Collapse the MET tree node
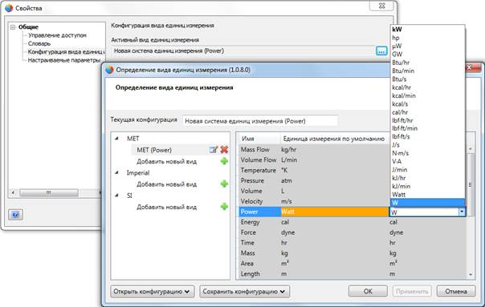The width and height of the screenshot is (485, 307). pyautogui.click(x=116, y=139)
